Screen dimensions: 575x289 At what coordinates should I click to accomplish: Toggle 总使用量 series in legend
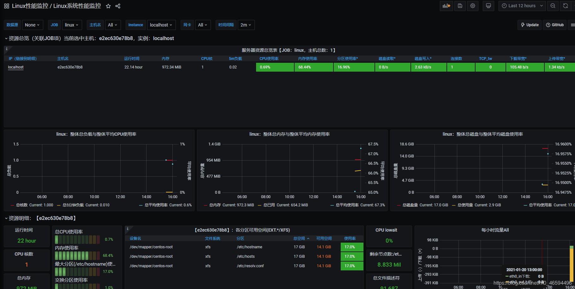[x=465, y=205]
